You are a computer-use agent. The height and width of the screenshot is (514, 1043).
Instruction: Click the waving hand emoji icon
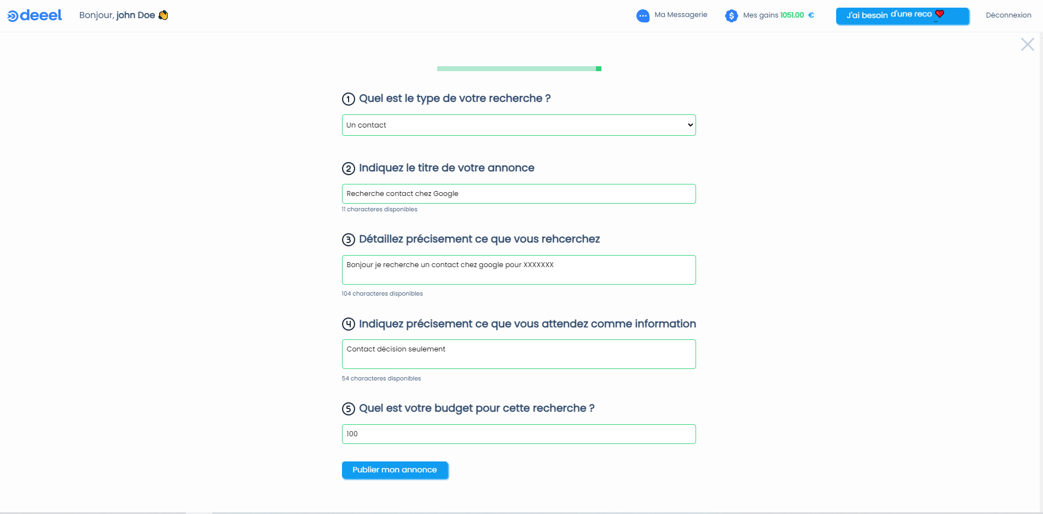[163, 15]
